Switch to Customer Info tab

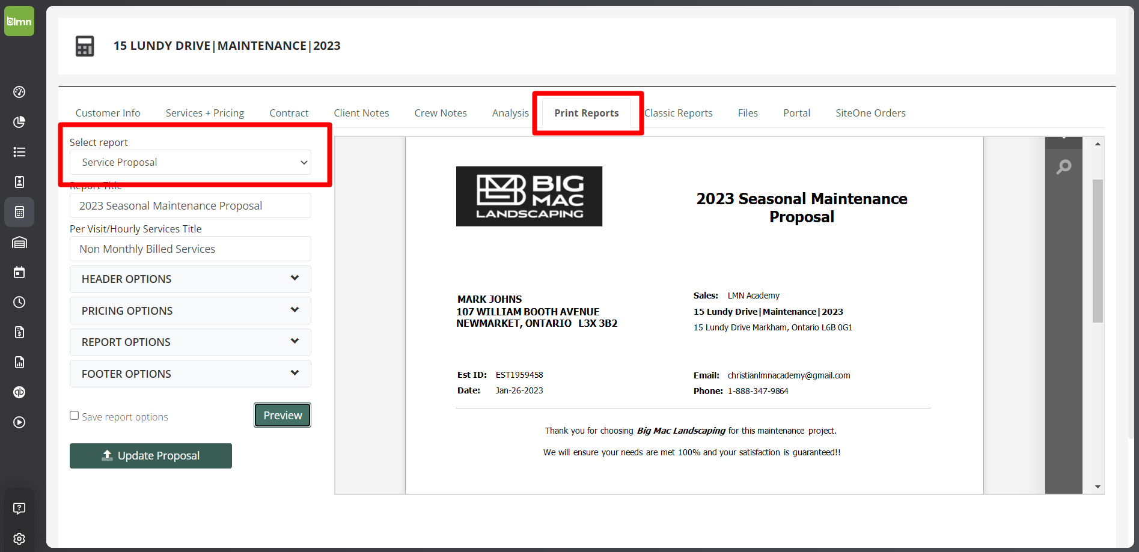108,113
